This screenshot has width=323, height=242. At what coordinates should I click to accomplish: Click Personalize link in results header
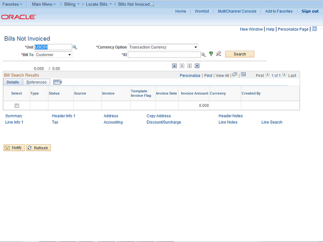click(x=190, y=76)
